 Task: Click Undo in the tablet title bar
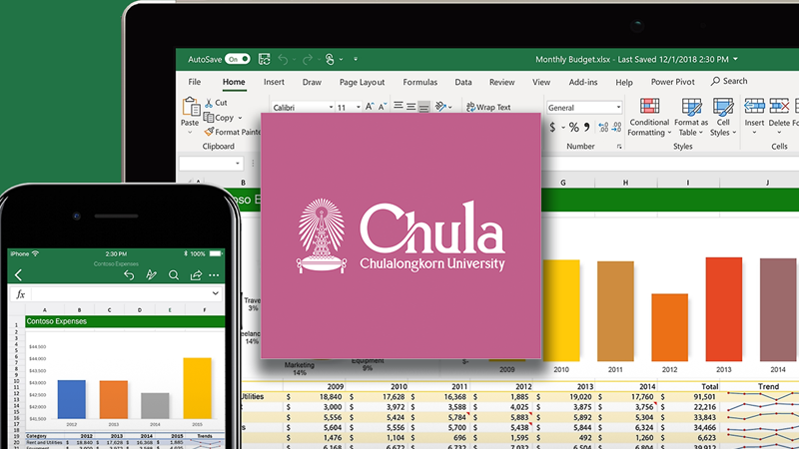click(283, 60)
